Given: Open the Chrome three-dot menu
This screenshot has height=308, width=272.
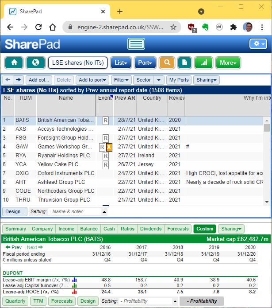Looking at the screenshot, I should [x=262, y=27].
